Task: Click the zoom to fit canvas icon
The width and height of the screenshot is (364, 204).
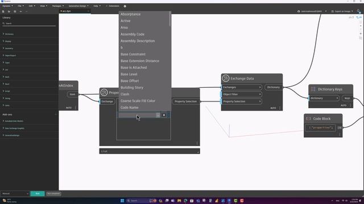Action: click(361, 23)
